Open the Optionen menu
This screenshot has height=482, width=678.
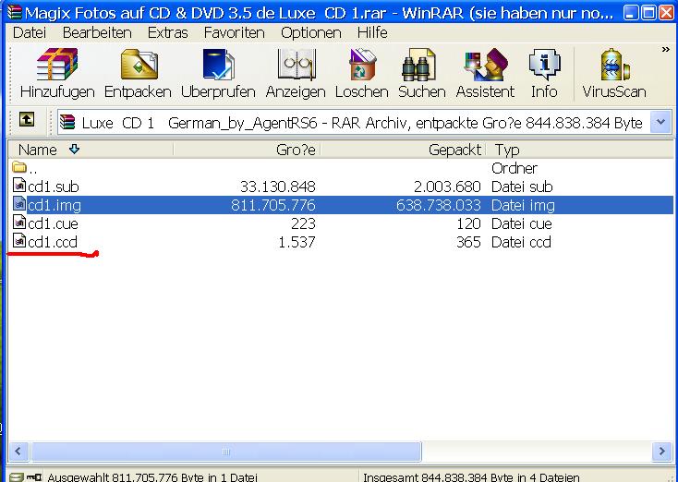(x=311, y=33)
